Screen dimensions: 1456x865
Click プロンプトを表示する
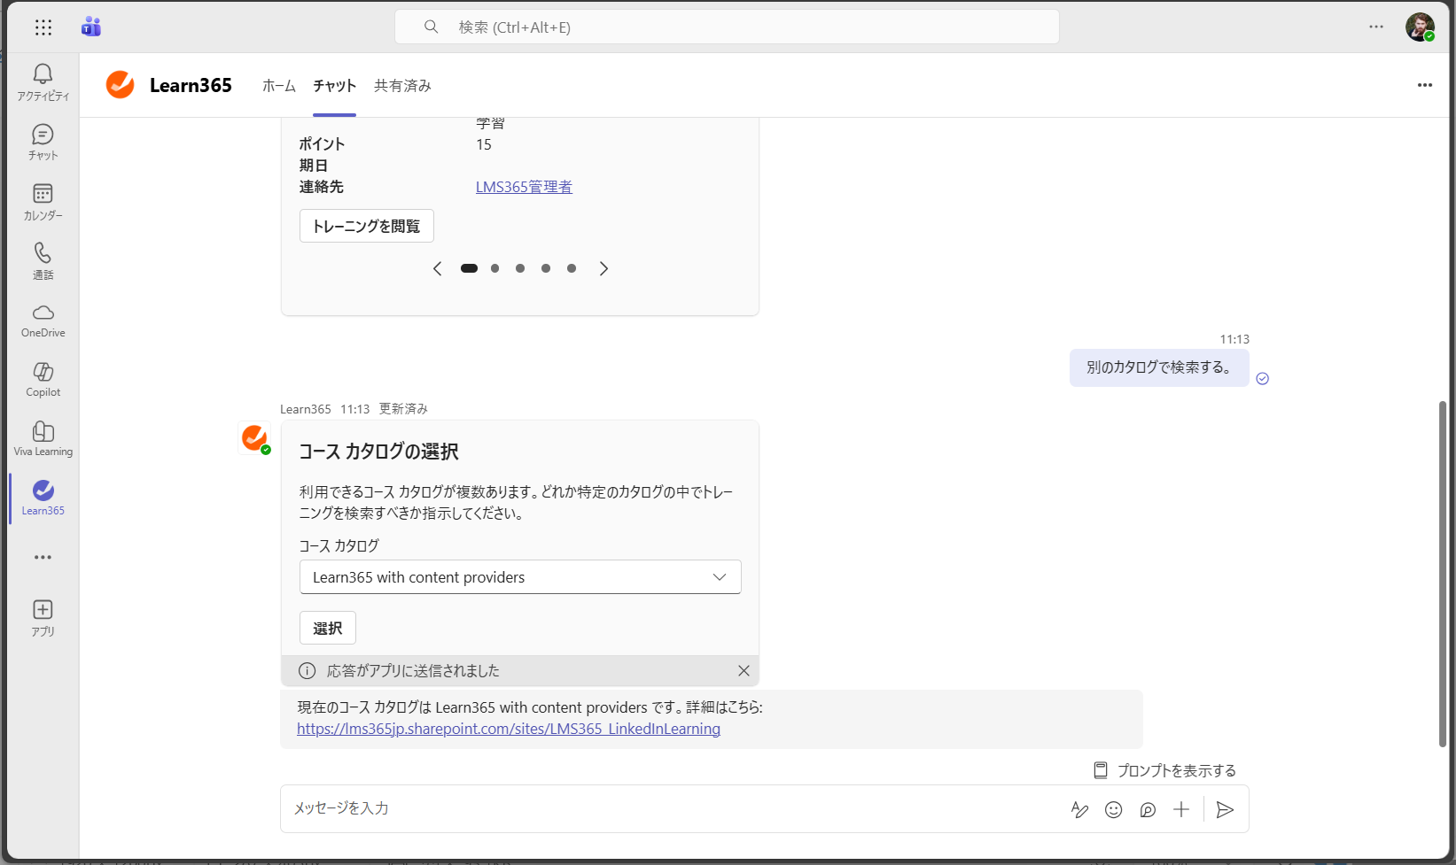point(1164,770)
